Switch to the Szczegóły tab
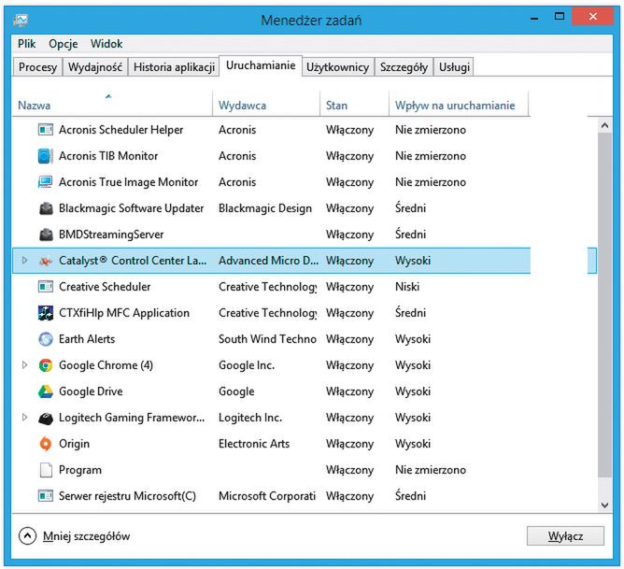624x569 pixels. point(404,67)
